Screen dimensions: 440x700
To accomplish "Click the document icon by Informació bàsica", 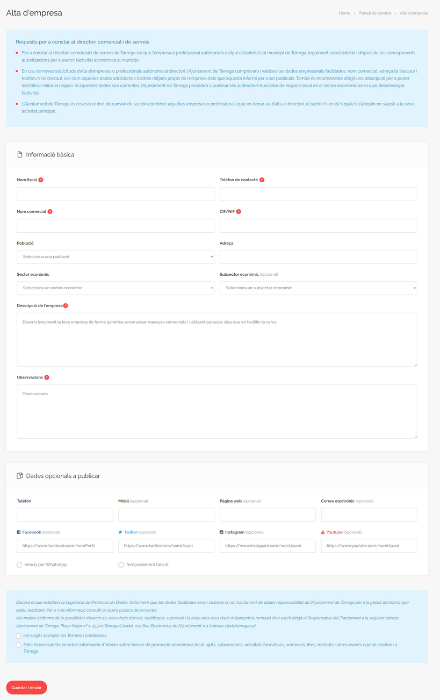I will [20, 154].
